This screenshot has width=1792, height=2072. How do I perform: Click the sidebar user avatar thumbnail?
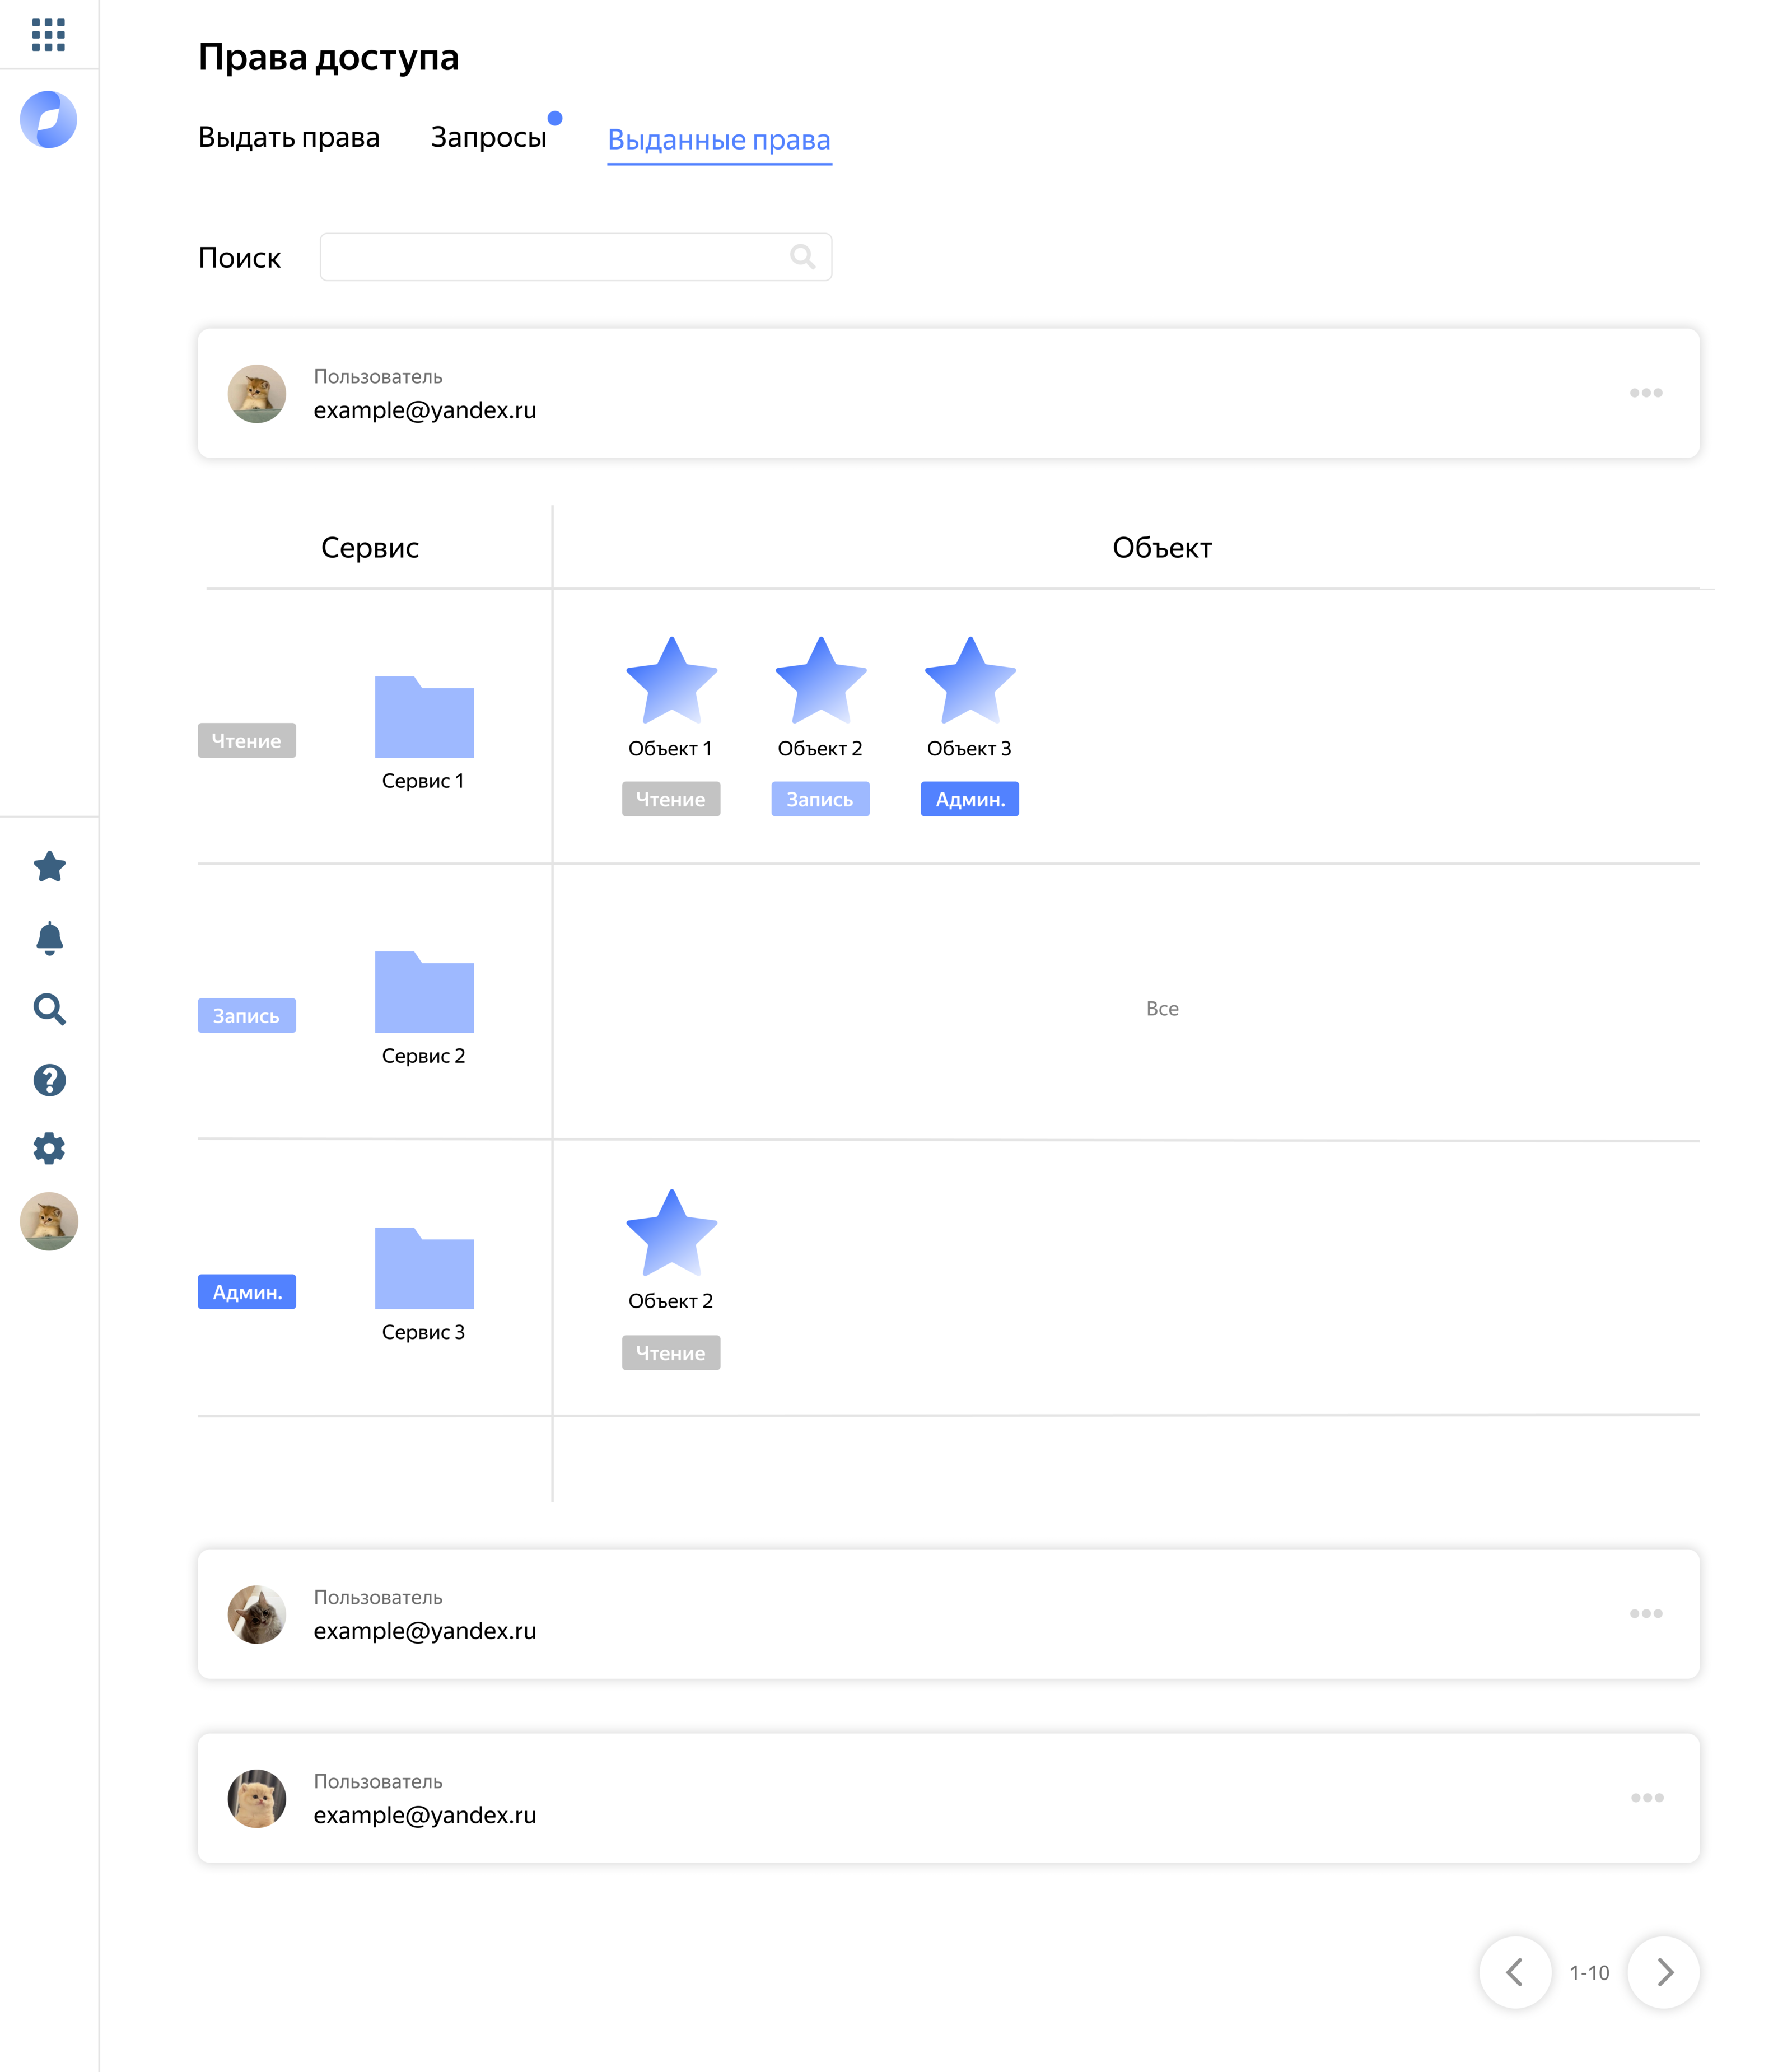49,1221
